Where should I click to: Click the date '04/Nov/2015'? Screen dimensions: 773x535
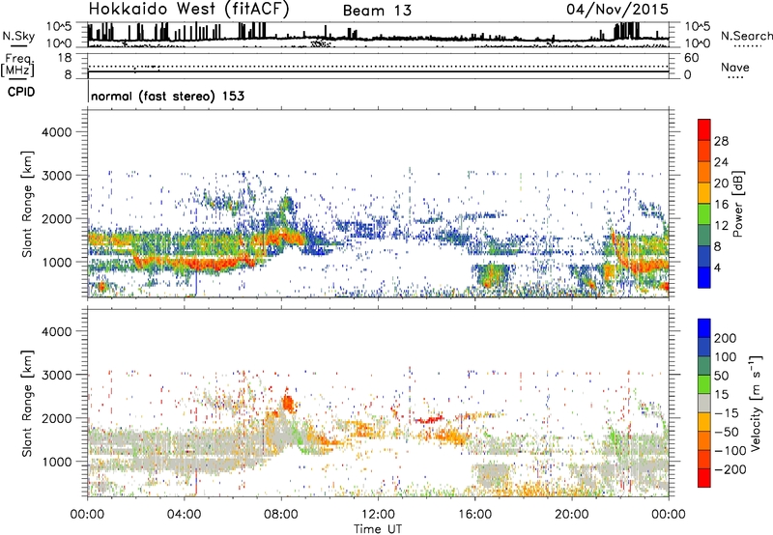coord(617,10)
